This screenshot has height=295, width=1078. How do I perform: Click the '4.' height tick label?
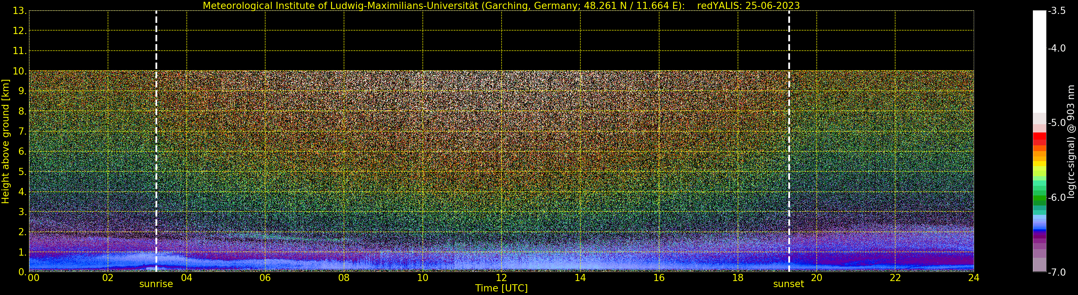point(22,192)
